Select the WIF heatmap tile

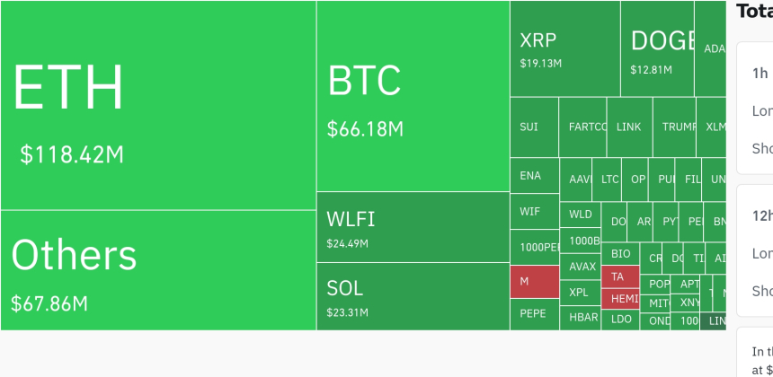[x=534, y=211]
